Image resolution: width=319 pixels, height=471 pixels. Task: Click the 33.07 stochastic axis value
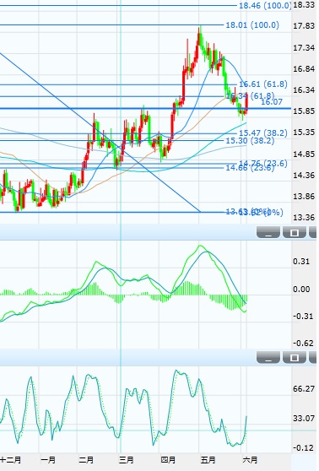[304, 418]
